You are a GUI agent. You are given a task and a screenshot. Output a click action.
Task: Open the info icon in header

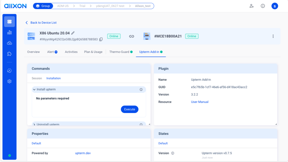[263, 6]
